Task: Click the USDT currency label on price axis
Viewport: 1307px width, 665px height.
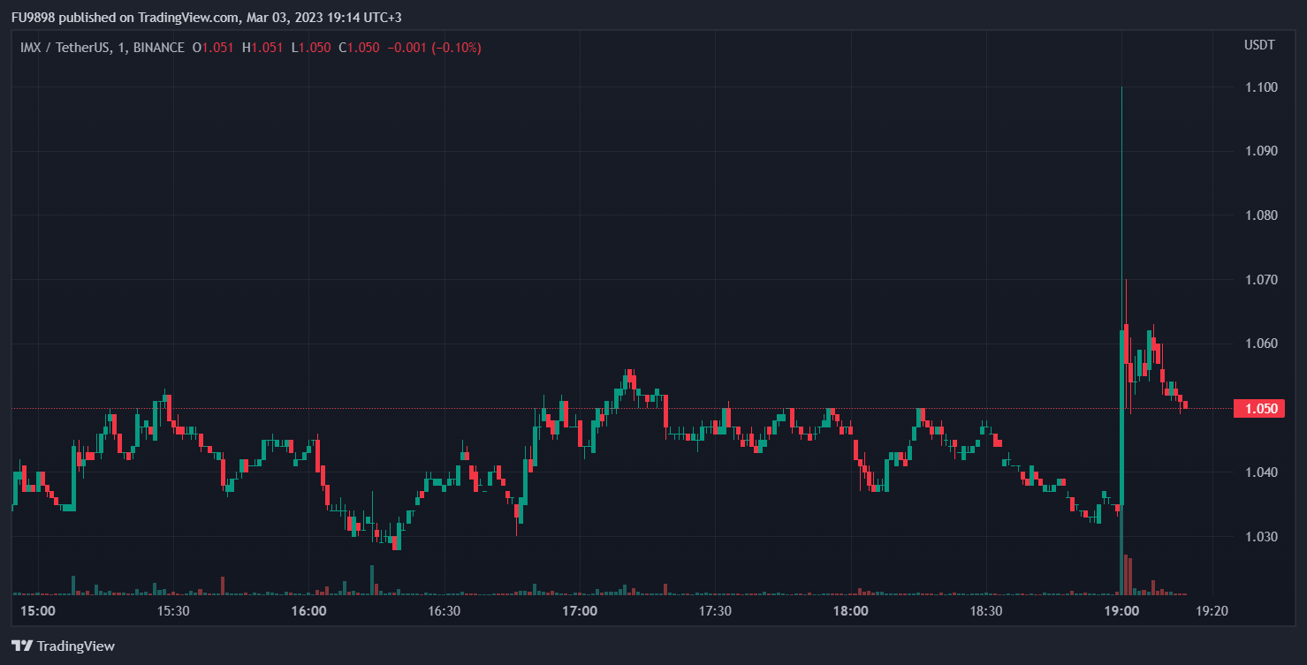Action: 1258,46
